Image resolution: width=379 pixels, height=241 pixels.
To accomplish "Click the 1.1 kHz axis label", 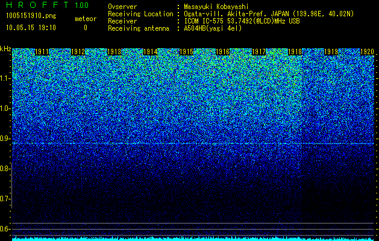I will coord(5,78).
